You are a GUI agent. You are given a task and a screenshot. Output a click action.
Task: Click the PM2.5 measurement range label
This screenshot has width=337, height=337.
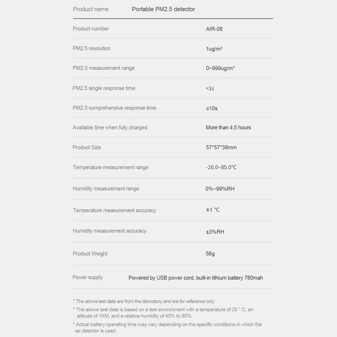(103, 68)
